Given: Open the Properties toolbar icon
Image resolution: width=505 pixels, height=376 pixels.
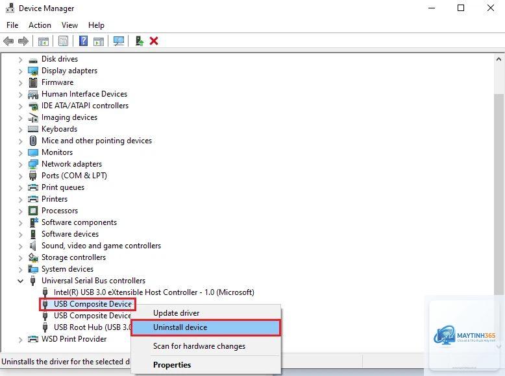Looking at the screenshot, I should point(63,41).
